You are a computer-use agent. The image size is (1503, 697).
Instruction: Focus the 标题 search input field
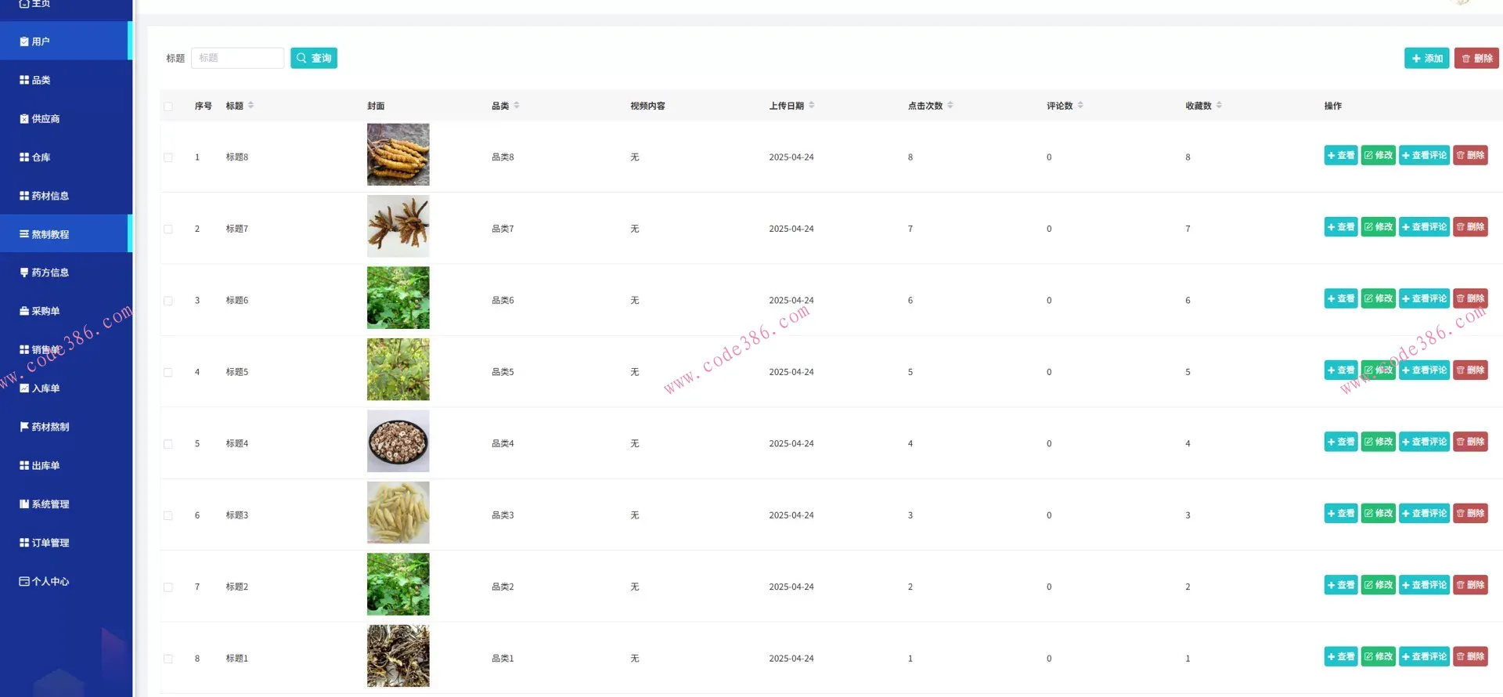pyautogui.click(x=237, y=58)
